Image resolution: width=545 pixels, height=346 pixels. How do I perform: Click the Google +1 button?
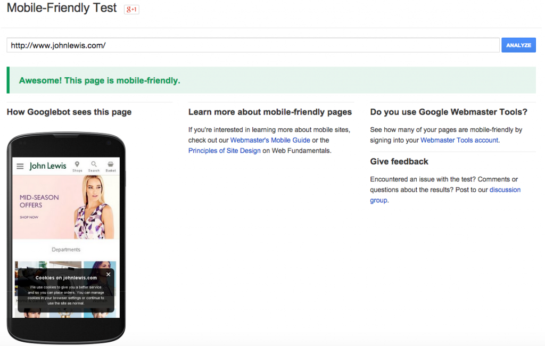click(x=131, y=10)
